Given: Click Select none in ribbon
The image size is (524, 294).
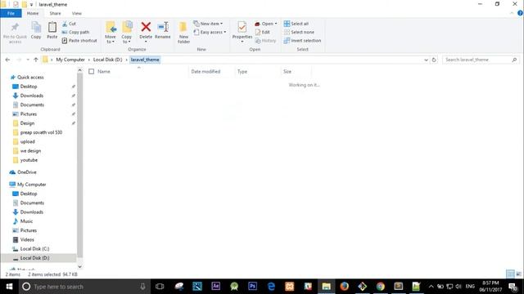Looking at the screenshot, I should click(x=299, y=32).
